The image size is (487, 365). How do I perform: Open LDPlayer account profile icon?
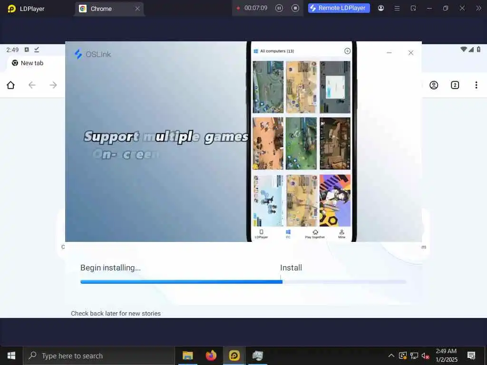click(x=381, y=9)
